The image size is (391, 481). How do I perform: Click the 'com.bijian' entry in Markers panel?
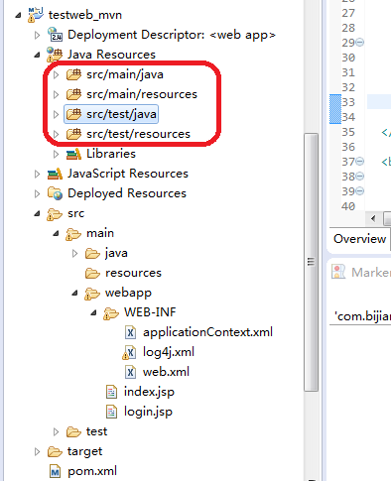[362, 316]
